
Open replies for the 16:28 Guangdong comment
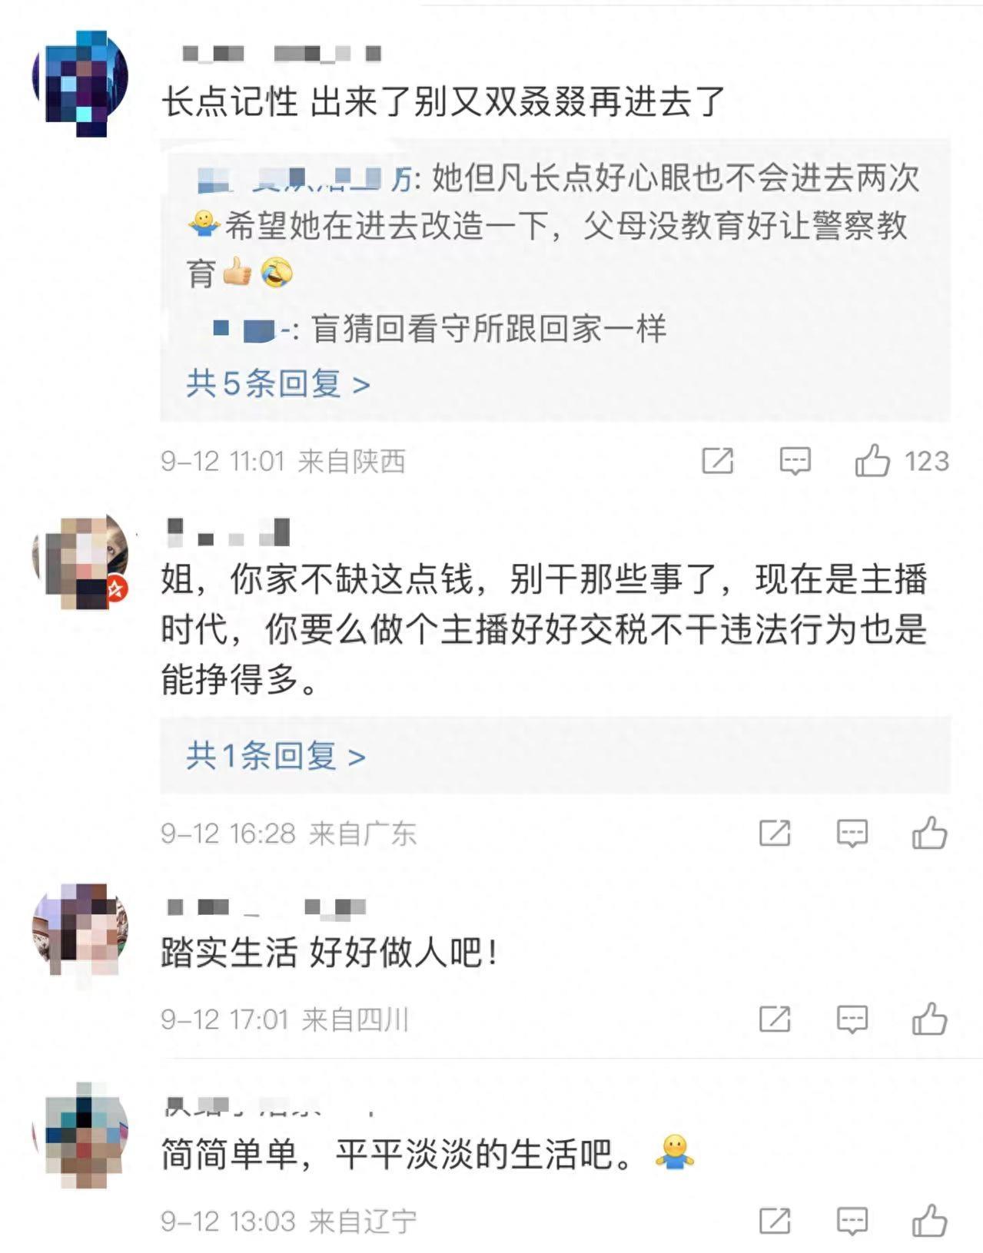point(852,833)
